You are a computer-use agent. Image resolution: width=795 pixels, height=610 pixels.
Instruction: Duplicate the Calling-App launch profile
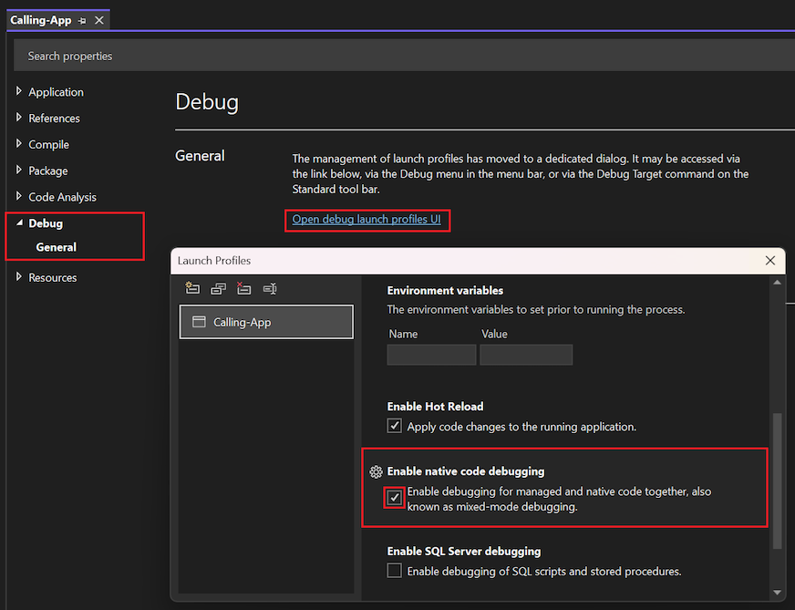(x=218, y=288)
